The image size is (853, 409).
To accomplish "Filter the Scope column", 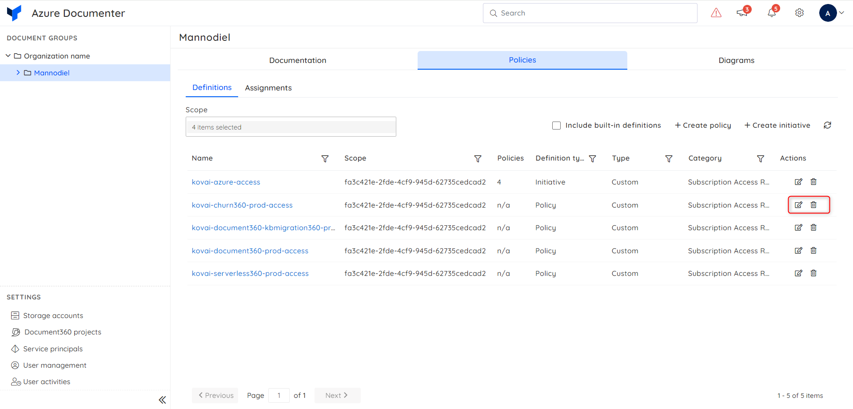I will coord(478,158).
